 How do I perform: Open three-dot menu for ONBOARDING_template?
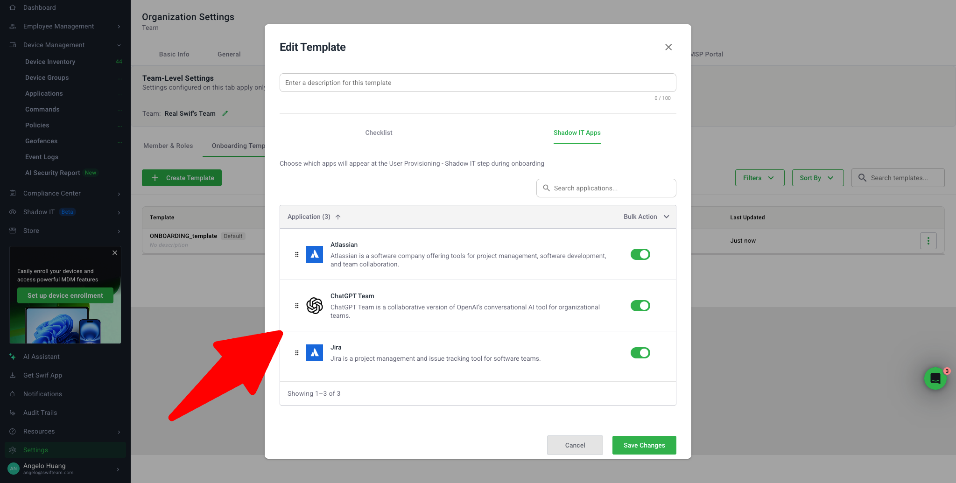[x=928, y=241]
